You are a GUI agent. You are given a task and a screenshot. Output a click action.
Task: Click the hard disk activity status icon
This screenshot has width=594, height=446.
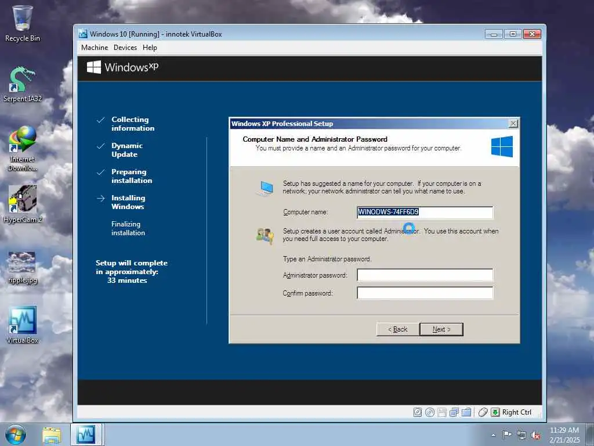pos(418,412)
